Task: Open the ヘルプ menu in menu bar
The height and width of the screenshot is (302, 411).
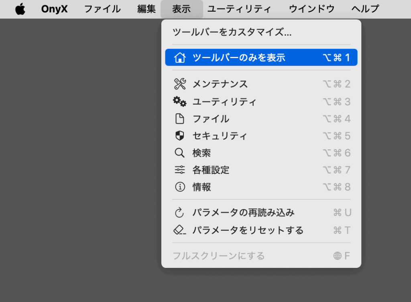Action: coord(365,9)
